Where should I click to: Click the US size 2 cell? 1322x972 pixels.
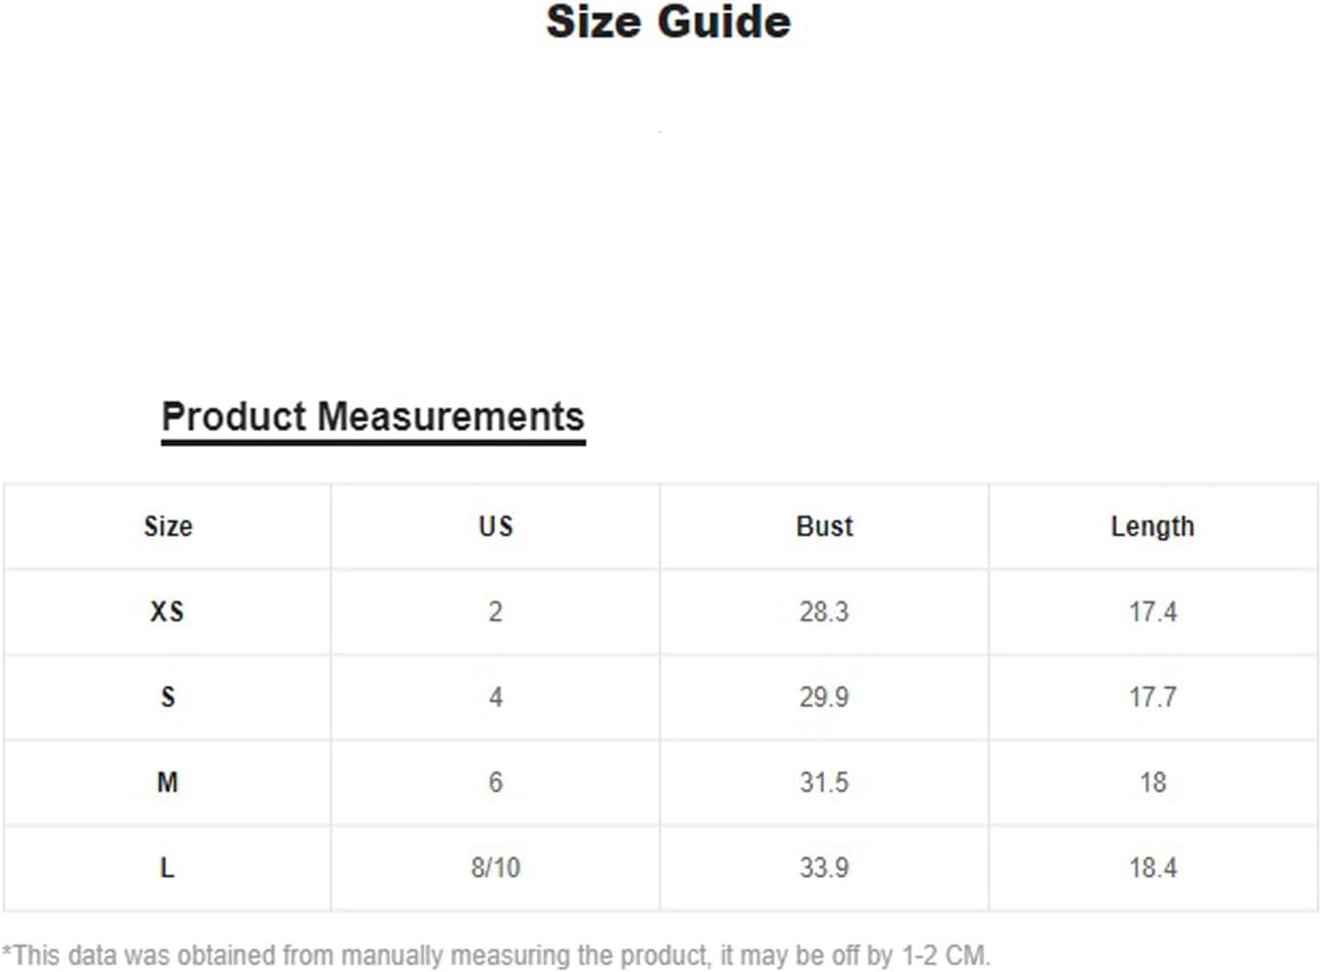pyautogui.click(x=495, y=611)
